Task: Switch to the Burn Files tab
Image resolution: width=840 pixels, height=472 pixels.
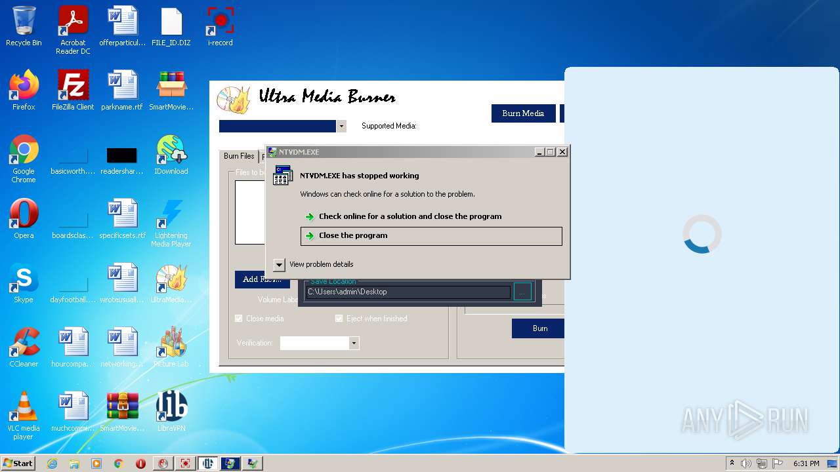Action: (x=239, y=156)
